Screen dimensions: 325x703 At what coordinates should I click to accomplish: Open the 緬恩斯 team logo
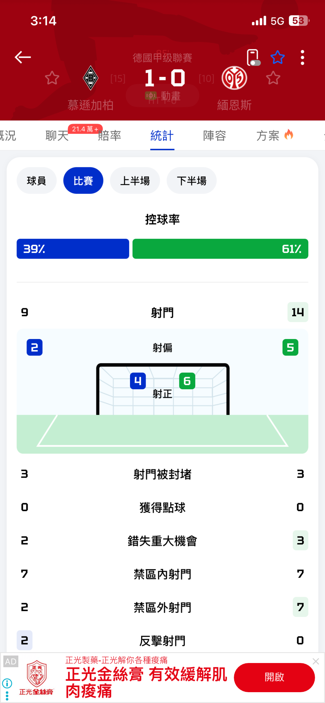pos(234,78)
